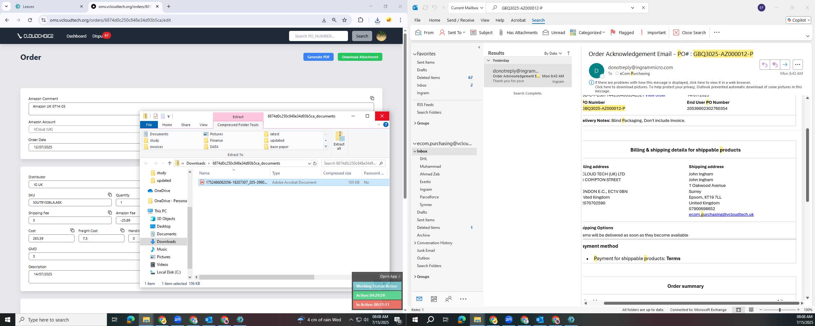This screenshot has height=326, width=815.
Task: Click Forward arrow icon in Outlook message
Action: point(785,65)
